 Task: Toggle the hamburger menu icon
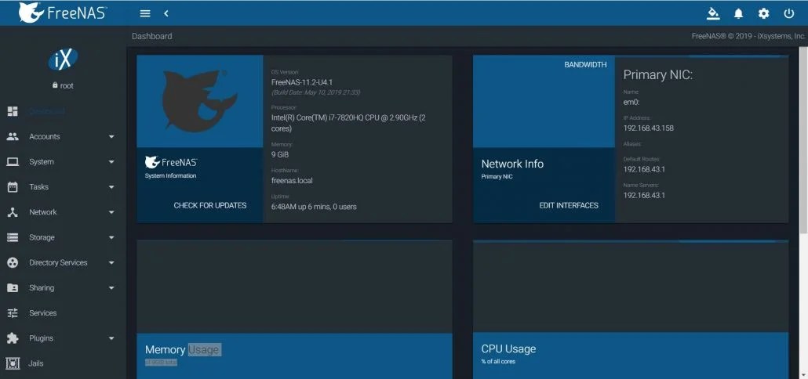click(145, 13)
